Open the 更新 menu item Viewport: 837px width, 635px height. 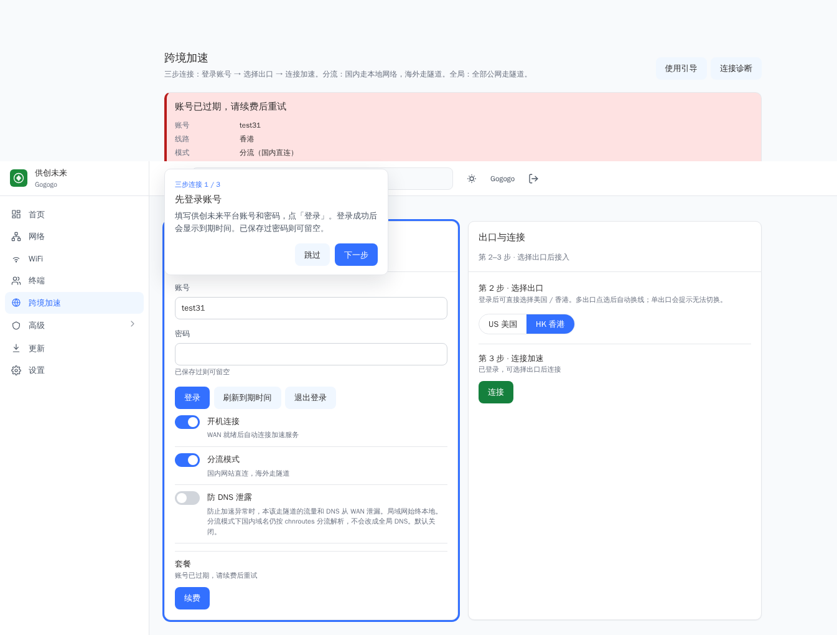pyautogui.click(x=74, y=348)
